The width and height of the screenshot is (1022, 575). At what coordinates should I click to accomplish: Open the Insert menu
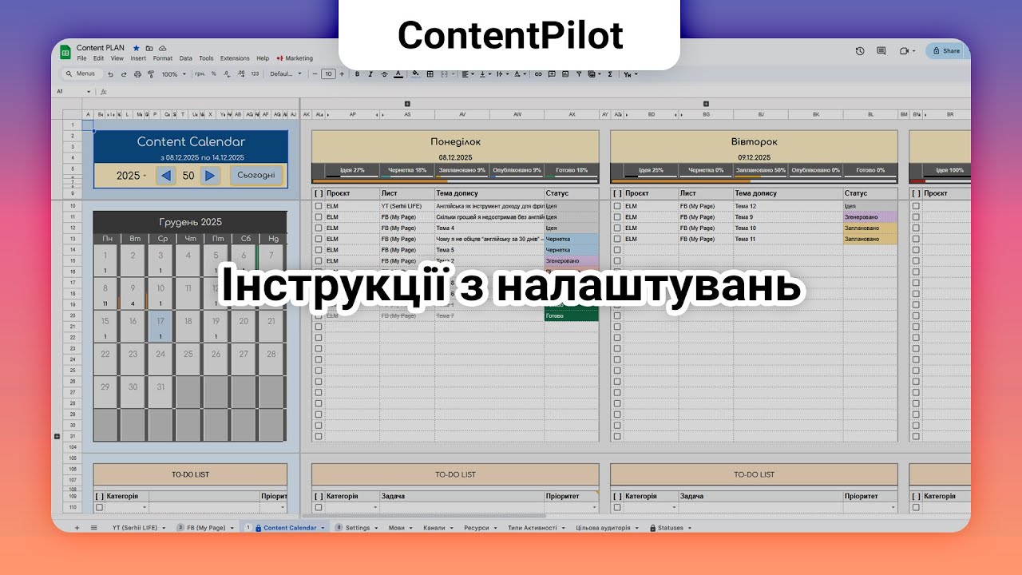(x=138, y=58)
